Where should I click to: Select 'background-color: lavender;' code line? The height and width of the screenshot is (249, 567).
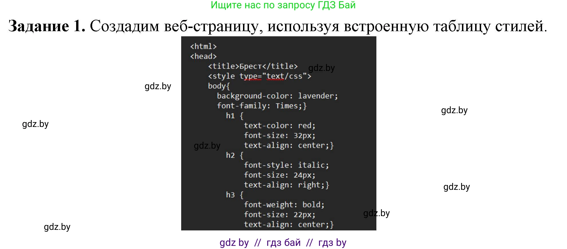coord(277,96)
